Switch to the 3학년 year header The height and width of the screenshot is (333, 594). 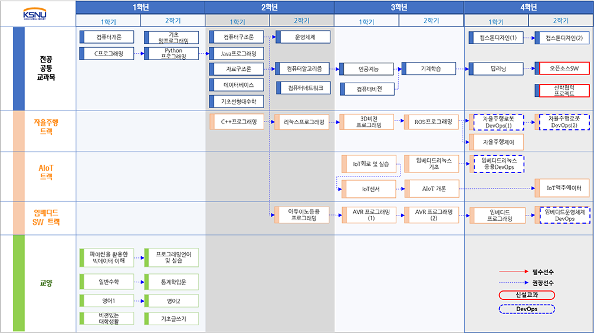(399, 8)
